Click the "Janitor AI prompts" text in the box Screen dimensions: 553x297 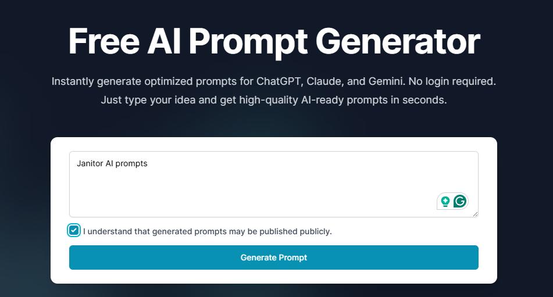(112, 163)
